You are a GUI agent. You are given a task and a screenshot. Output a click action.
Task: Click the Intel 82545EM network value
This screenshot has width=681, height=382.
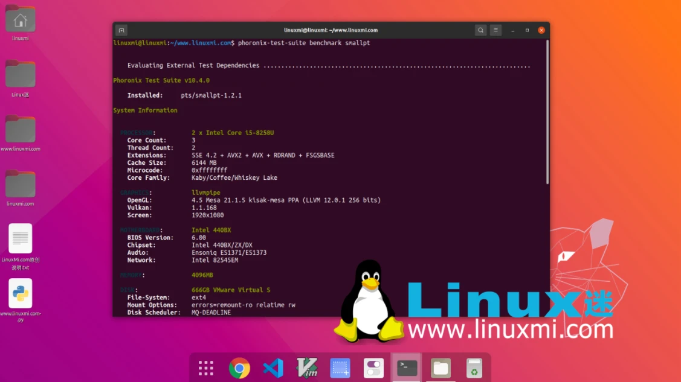coord(215,260)
